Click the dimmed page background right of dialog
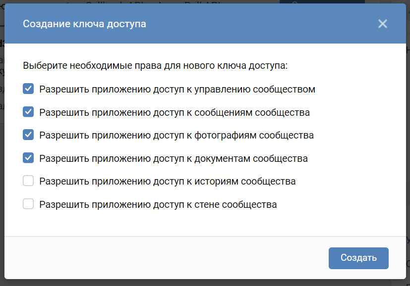The image size is (410, 286). (408, 148)
